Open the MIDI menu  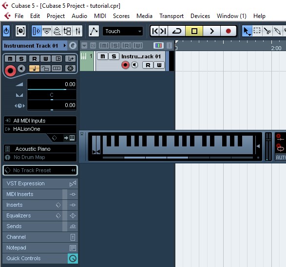pyautogui.click(x=100, y=16)
